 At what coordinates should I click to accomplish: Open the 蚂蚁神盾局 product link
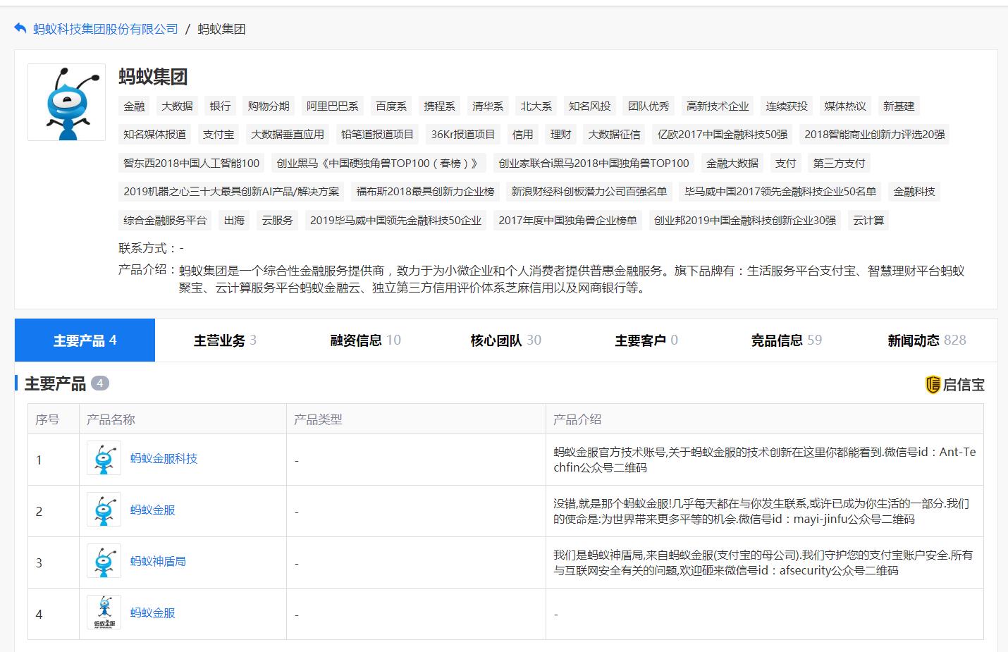[x=157, y=562]
